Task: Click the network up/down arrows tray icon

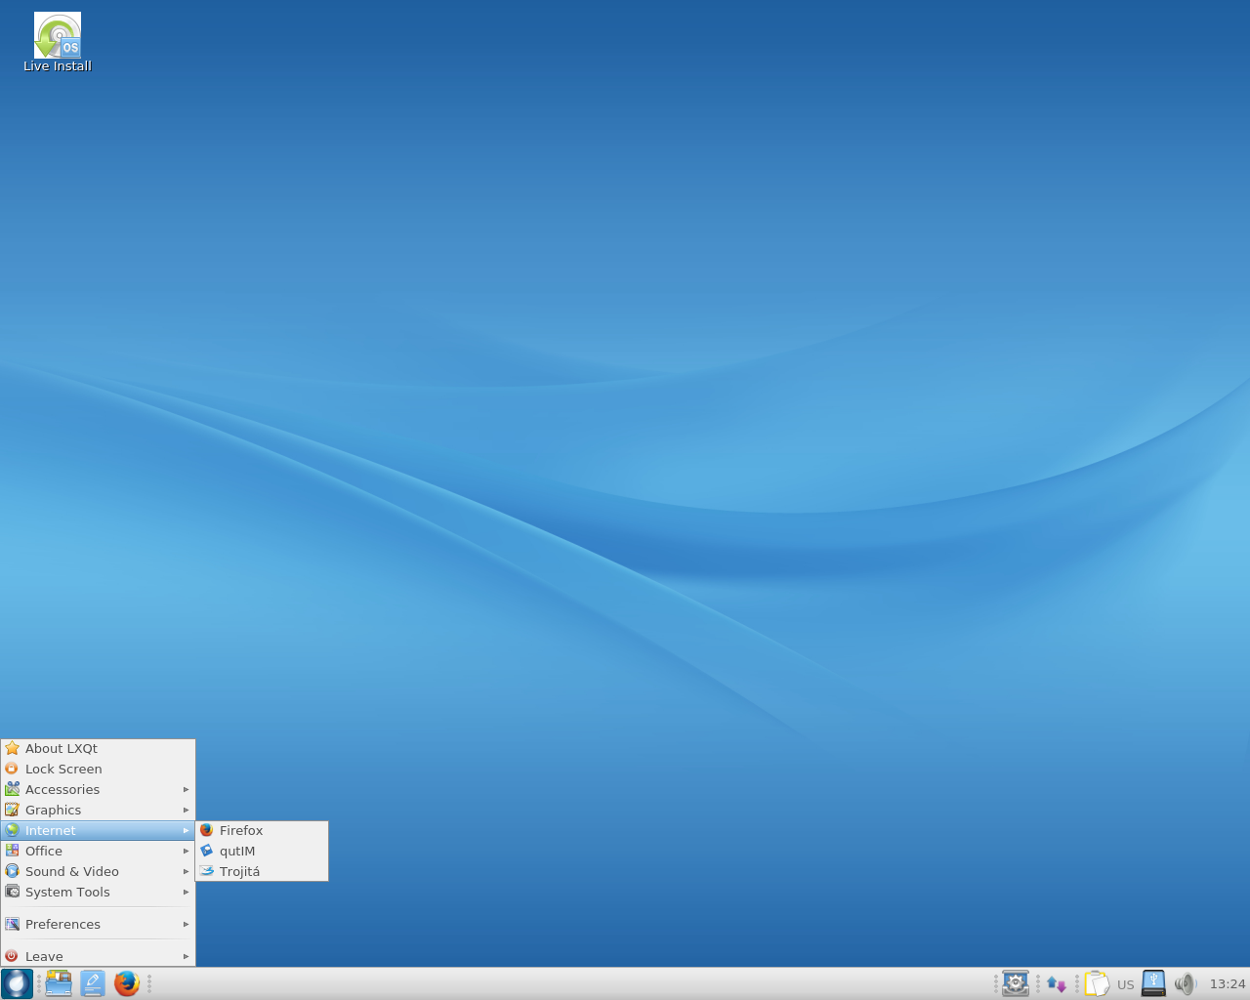Action: click(1057, 984)
